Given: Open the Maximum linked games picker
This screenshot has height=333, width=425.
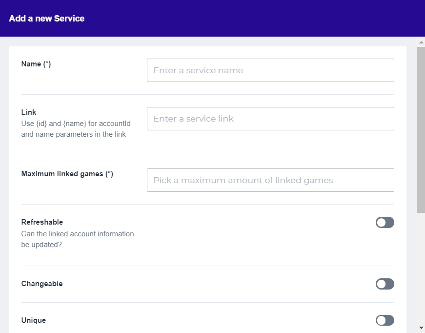Looking at the screenshot, I should tap(270, 180).
